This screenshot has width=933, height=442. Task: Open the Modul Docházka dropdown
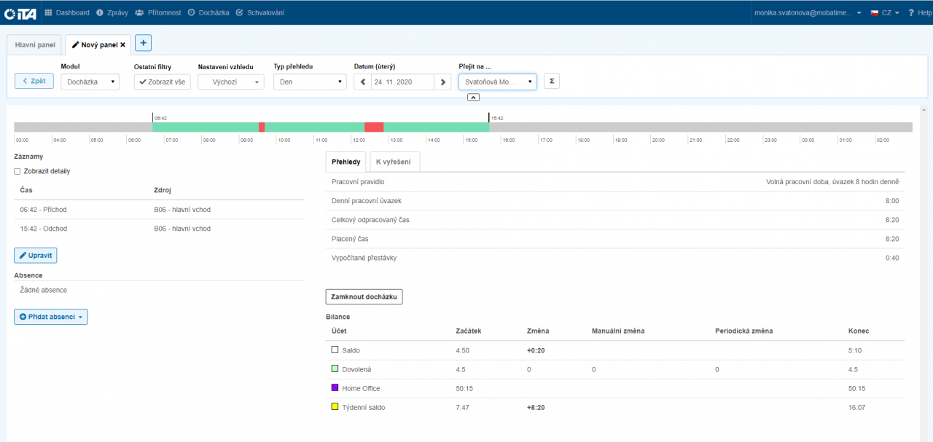point(90,82)
